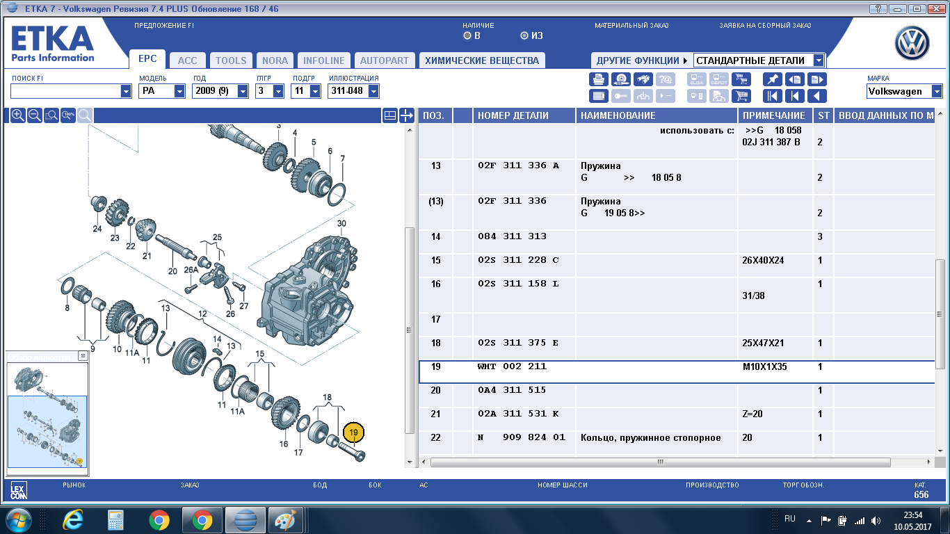Select the 'ИЗ' availability radio button
950x534 pixels.
(524, 35)
